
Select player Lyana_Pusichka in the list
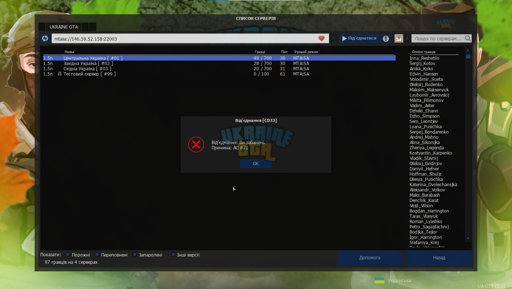425,127
